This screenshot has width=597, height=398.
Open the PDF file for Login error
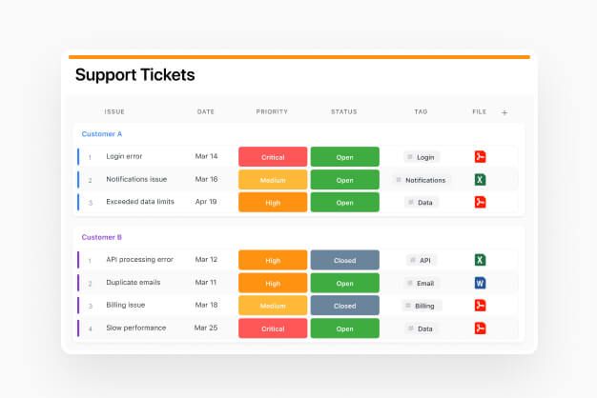tap(480, 156)
